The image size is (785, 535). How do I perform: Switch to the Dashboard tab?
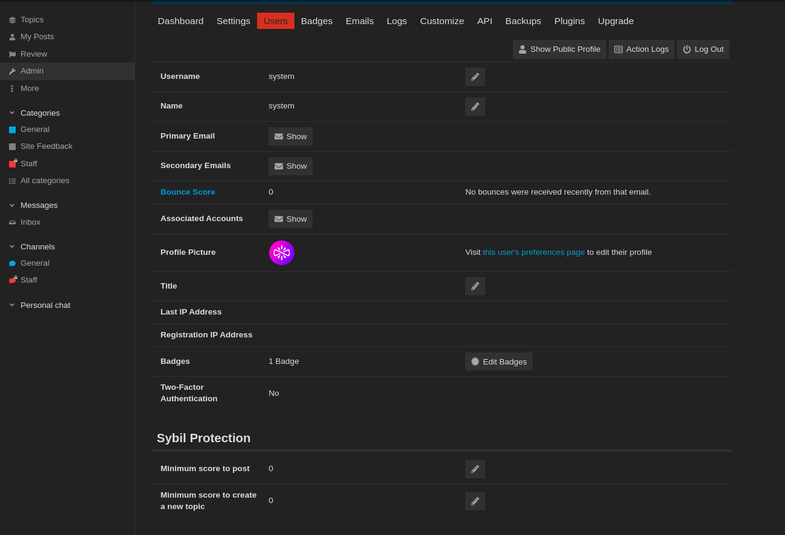coord(180,21)
